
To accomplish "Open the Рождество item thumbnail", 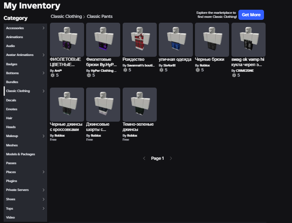I will tap(140, 40).
